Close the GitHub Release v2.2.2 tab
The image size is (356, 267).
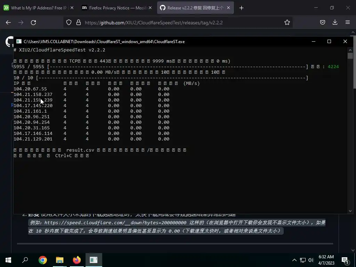(228, 8)
